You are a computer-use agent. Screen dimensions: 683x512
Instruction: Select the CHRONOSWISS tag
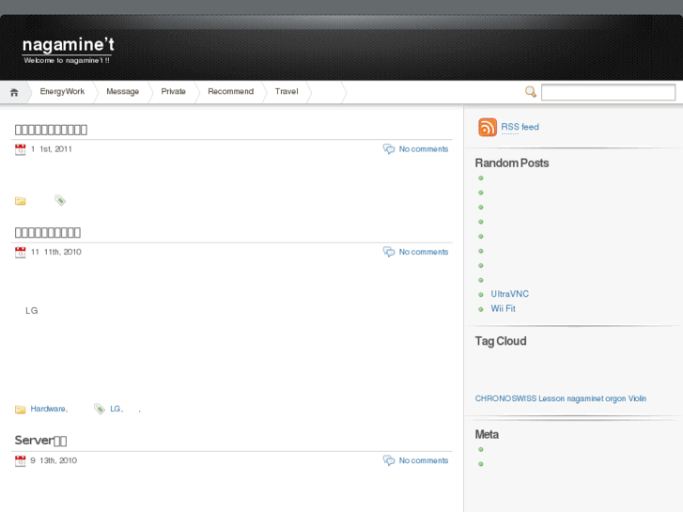tap(505, 398)
